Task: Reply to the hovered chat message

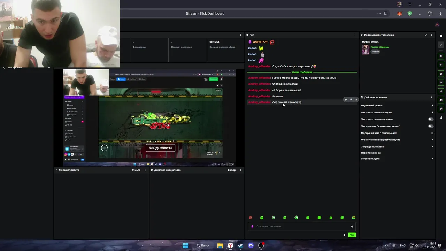Action: 346,100
